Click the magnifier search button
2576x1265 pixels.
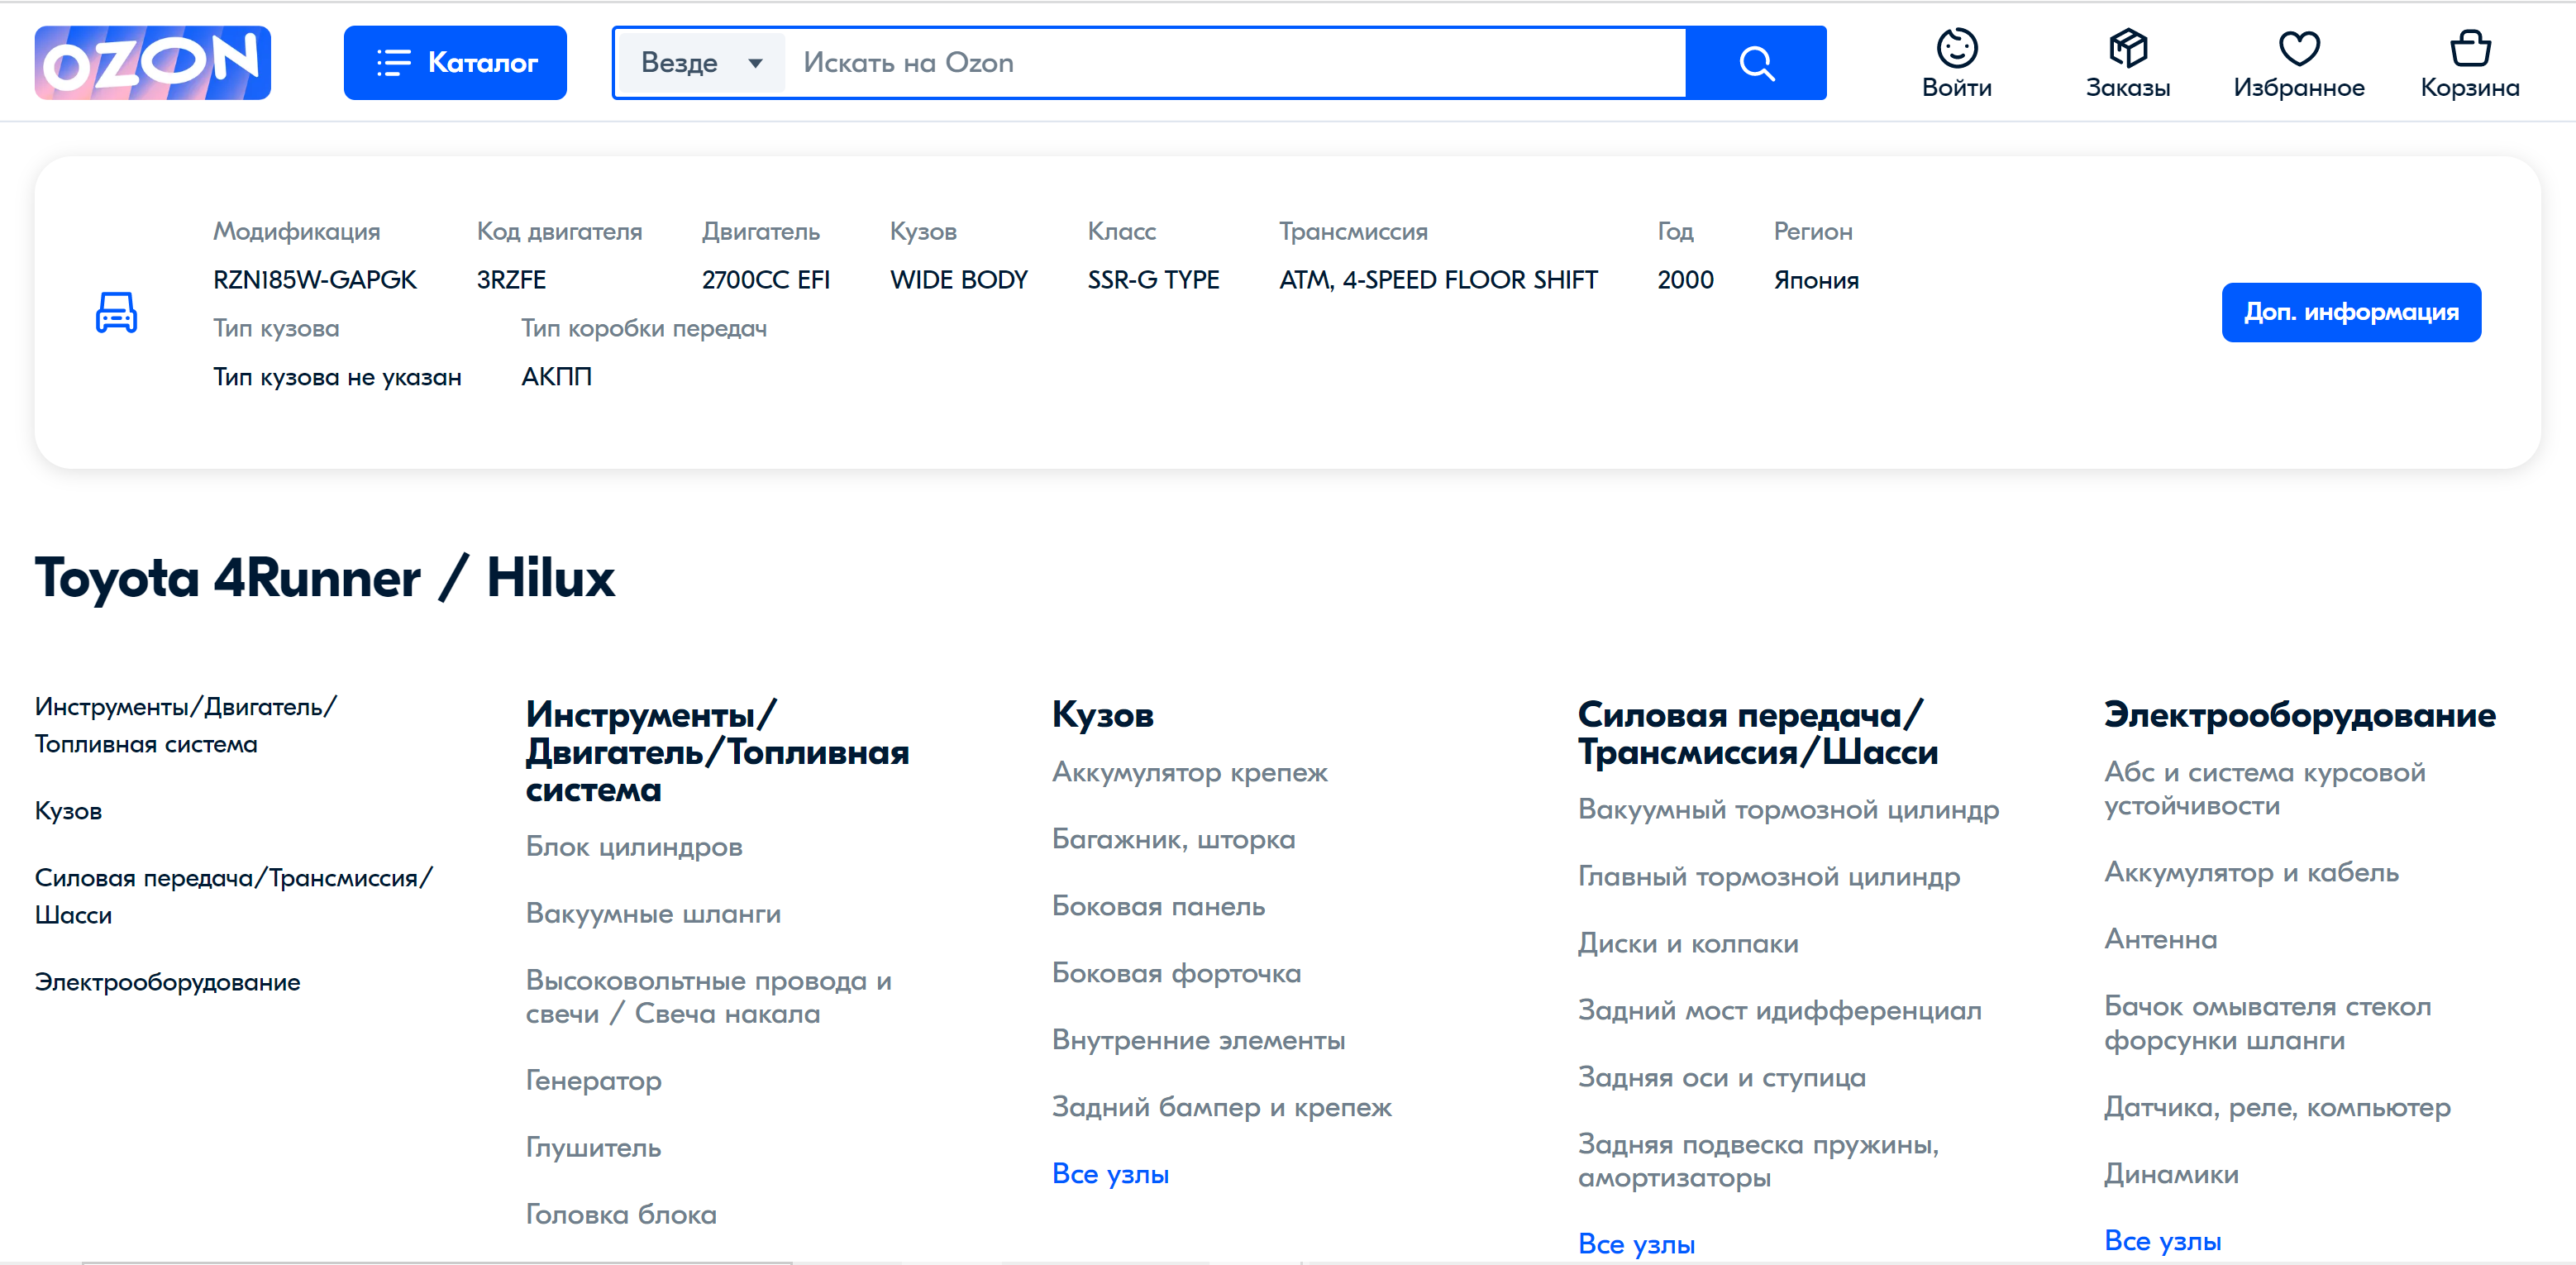[1756, 63]
